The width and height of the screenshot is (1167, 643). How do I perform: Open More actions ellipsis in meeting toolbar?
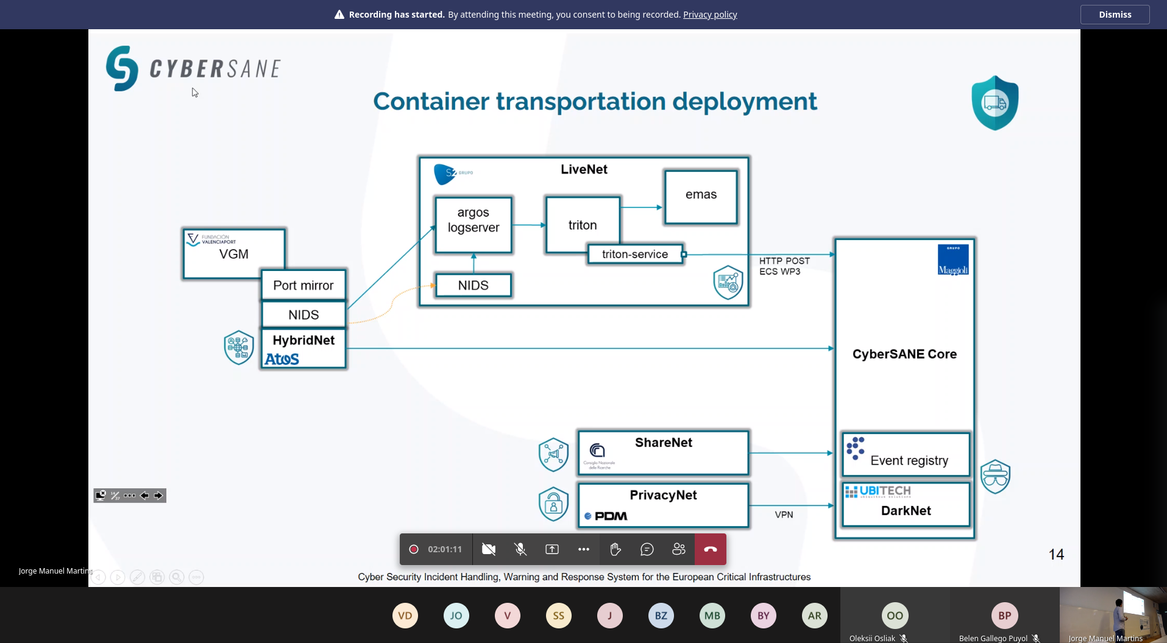coord(584,549)
